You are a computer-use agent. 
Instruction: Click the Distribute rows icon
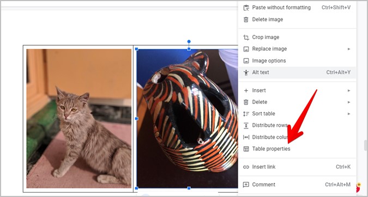(x=246, y=126)
